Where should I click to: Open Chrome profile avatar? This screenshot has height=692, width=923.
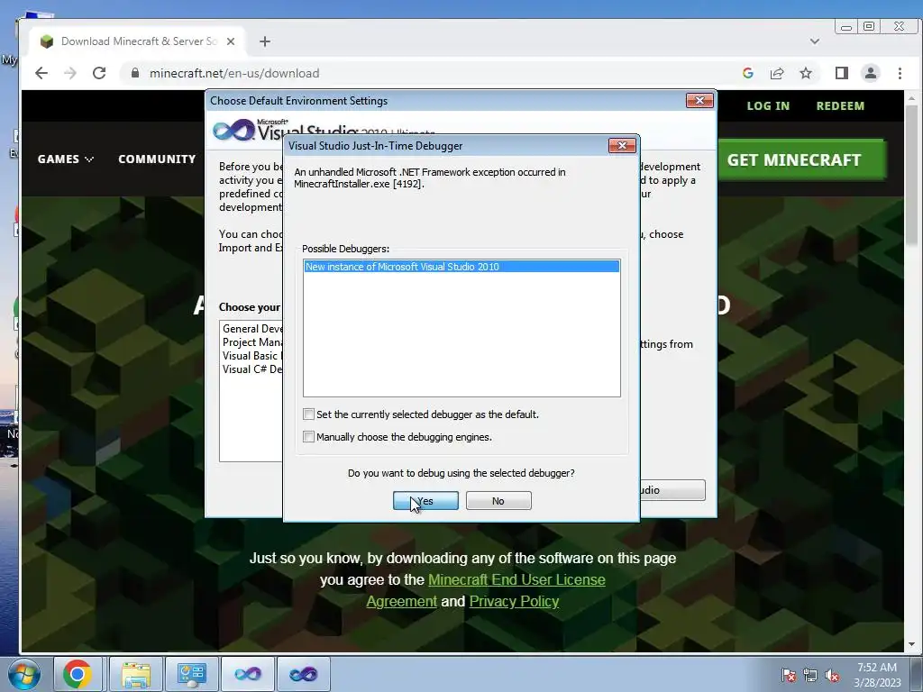pyautogui.click(x=871, y=73)
